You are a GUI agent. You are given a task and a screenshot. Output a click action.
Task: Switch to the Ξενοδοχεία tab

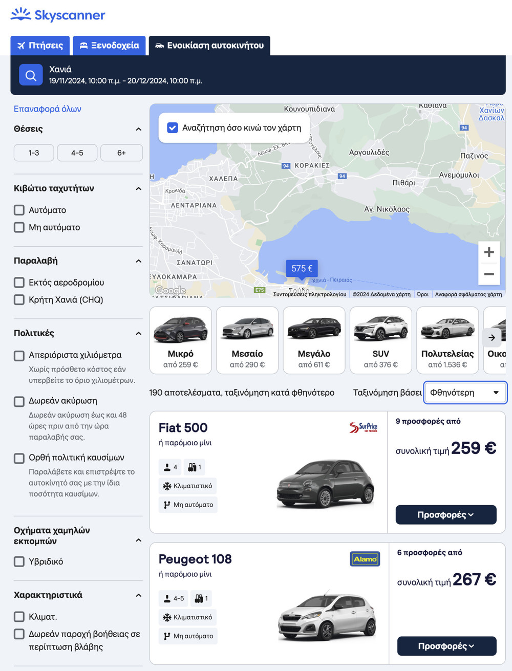click(x=110, y=46)
